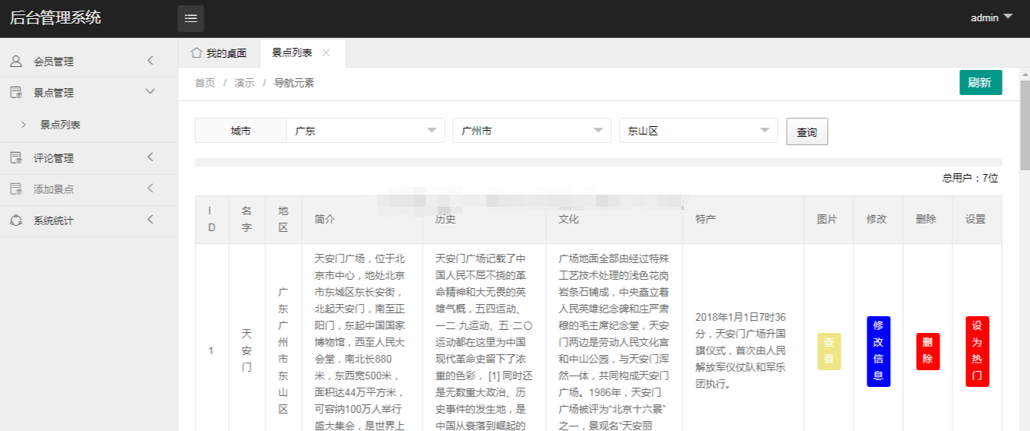The height and width of the screenshot is (431, 1030).
Task: Click the 地区 column header
Action: (x=284, y=219)
